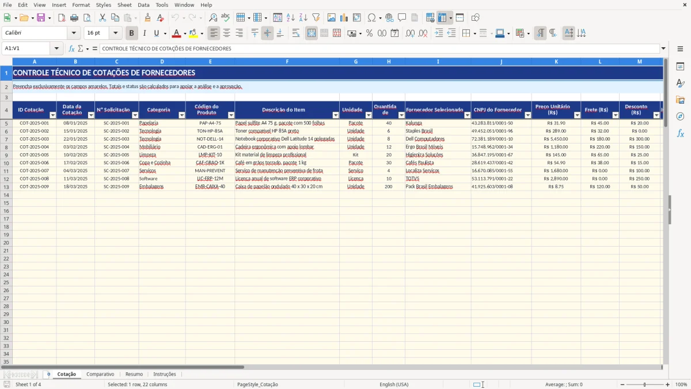This screenshot has height=389, width=691.
Task: Insert an image from the toolbar
Action: (x=332, y=18)
